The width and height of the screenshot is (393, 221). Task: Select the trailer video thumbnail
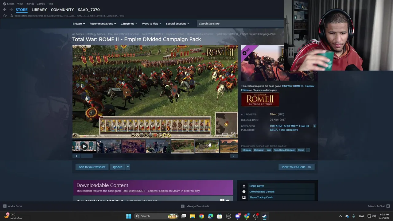pos(84,146)
